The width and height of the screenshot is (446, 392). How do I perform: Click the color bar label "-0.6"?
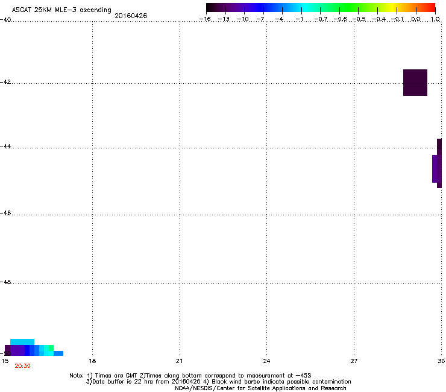(340, 19)
